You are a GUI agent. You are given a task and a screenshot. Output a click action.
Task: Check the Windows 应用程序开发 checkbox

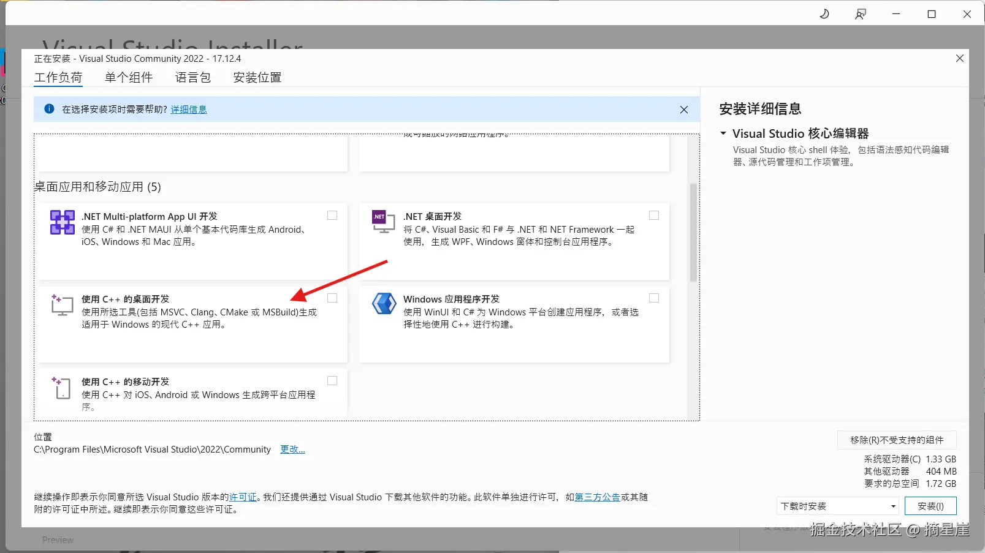pos(654,298)
